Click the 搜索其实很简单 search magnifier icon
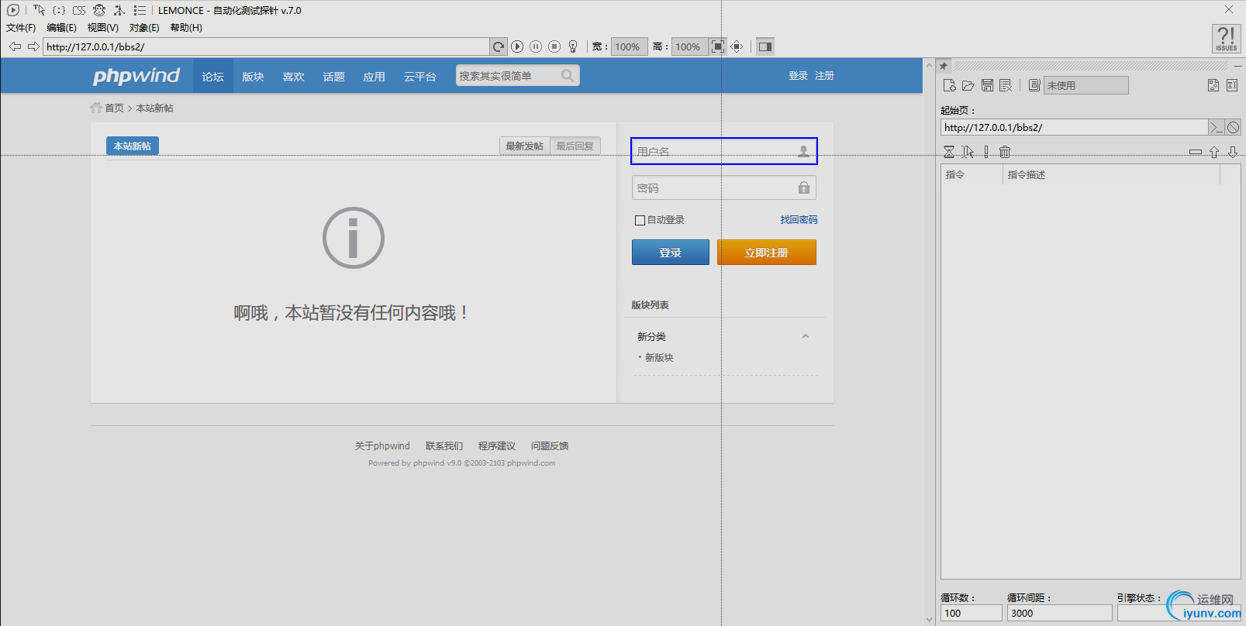Screen dimensions: 1246x626 click(x=568, y=75)
